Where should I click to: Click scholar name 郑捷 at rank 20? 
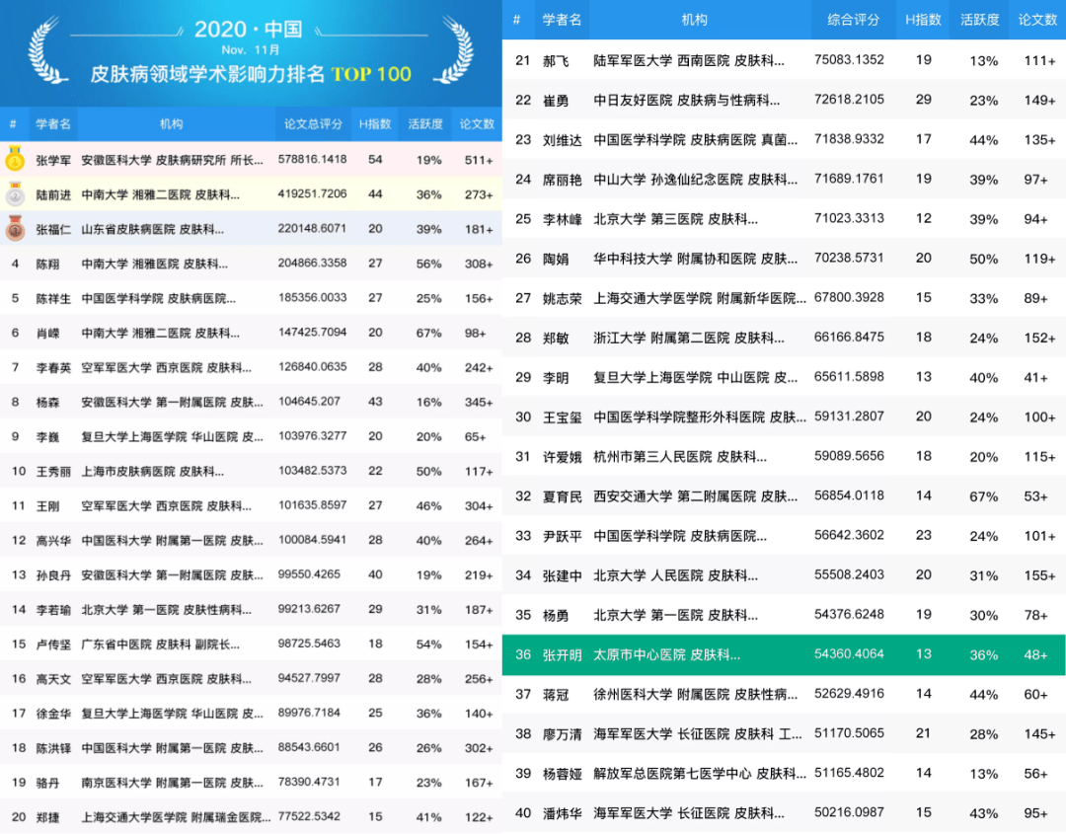tap(48, 816)
